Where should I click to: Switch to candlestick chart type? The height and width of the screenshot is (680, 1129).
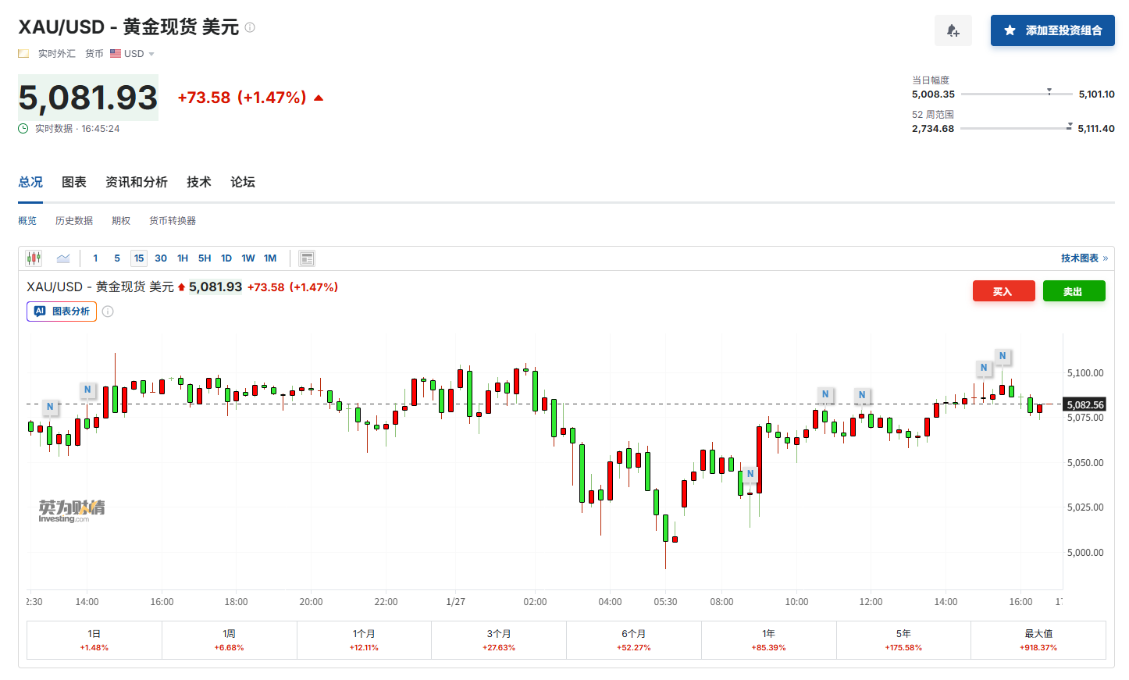click(x=34, y=258)
